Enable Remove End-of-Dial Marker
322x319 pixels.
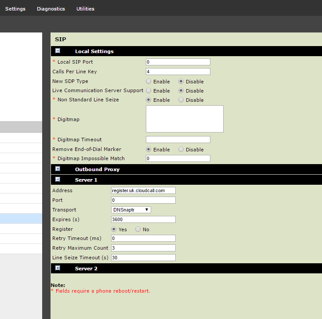pos(148,149)
